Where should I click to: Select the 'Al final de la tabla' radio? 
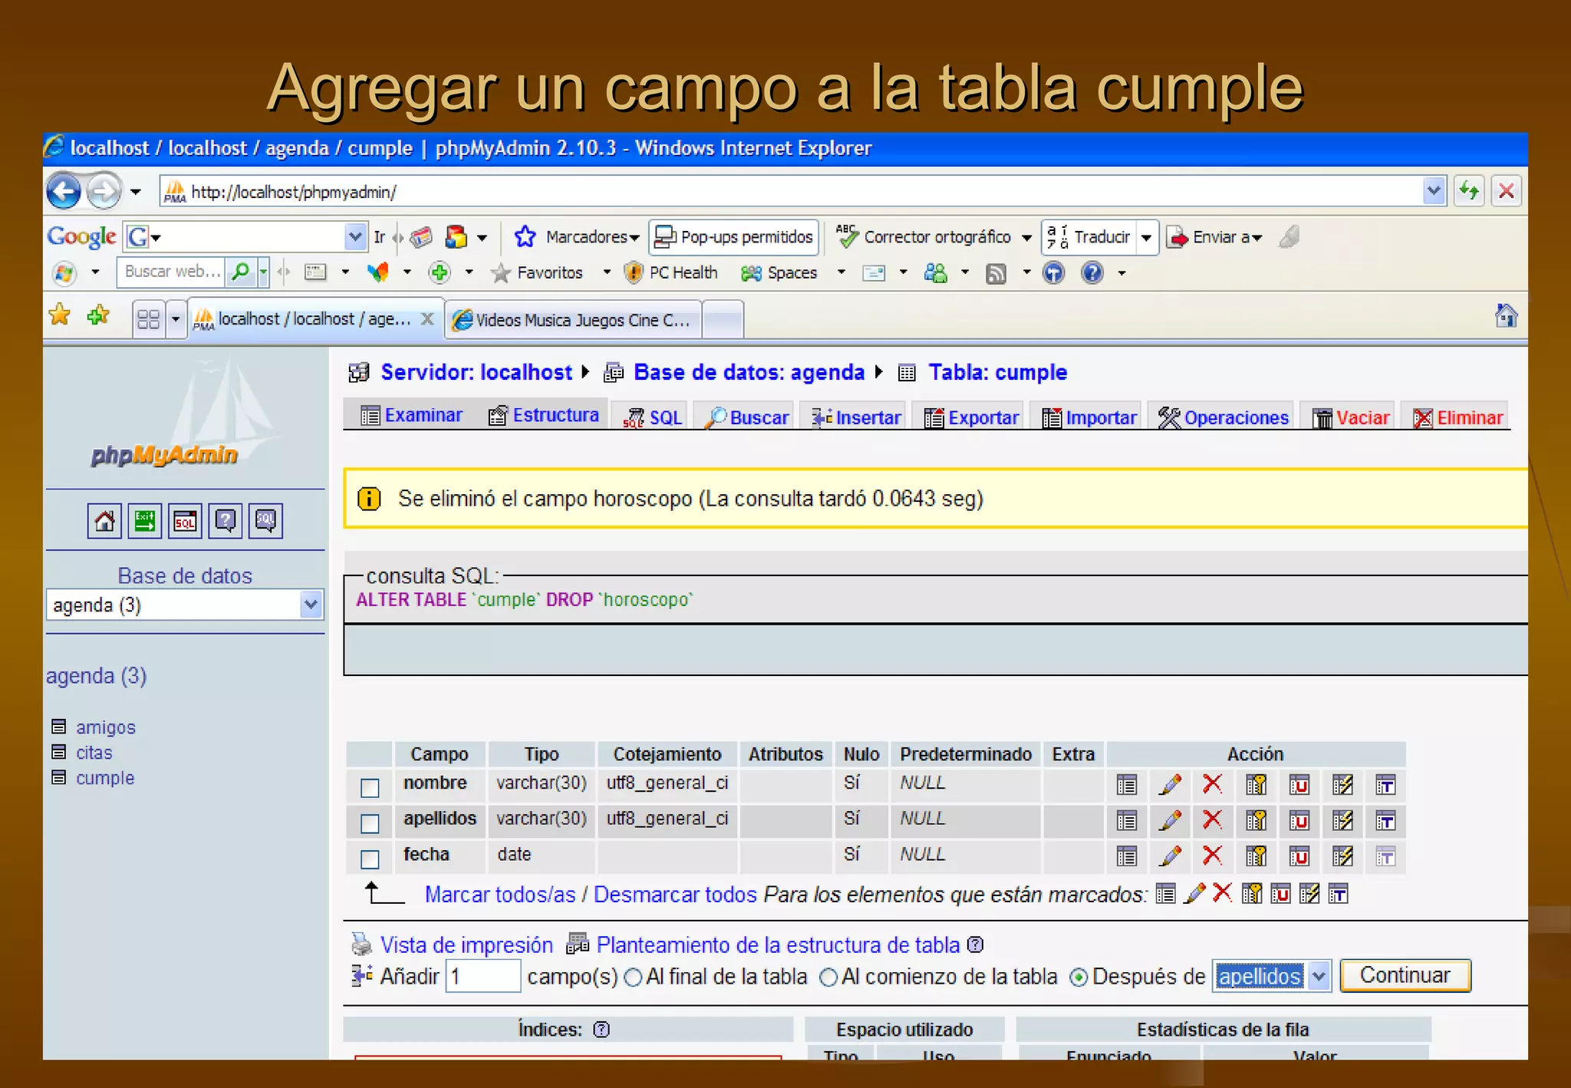(633, 978)
